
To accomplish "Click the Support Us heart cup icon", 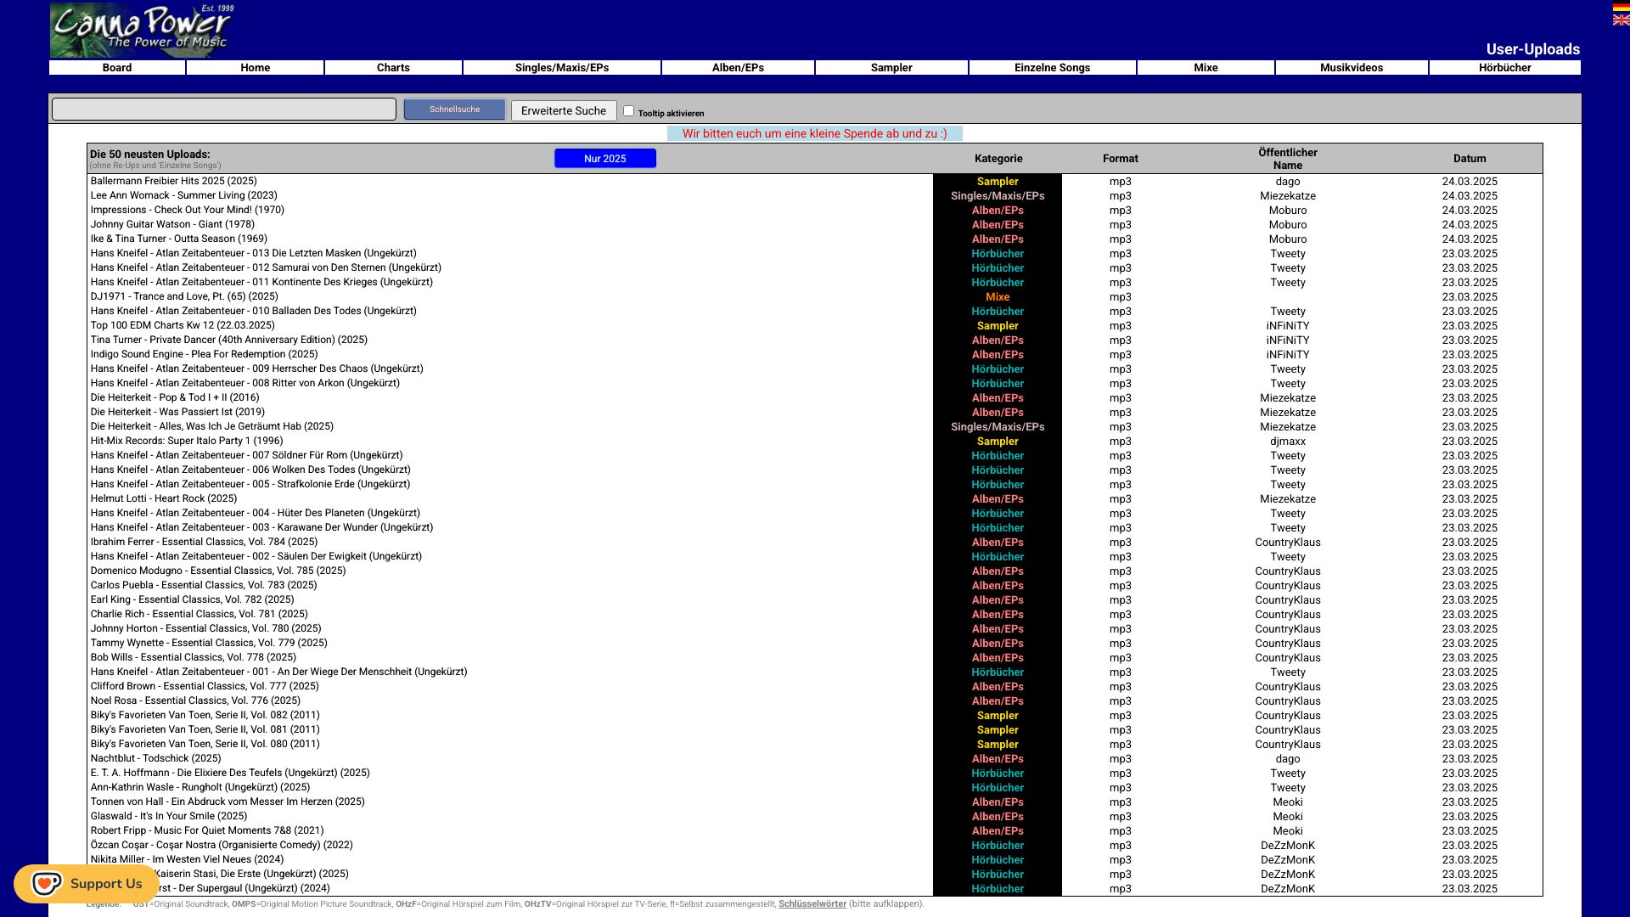I will [47, 884].
